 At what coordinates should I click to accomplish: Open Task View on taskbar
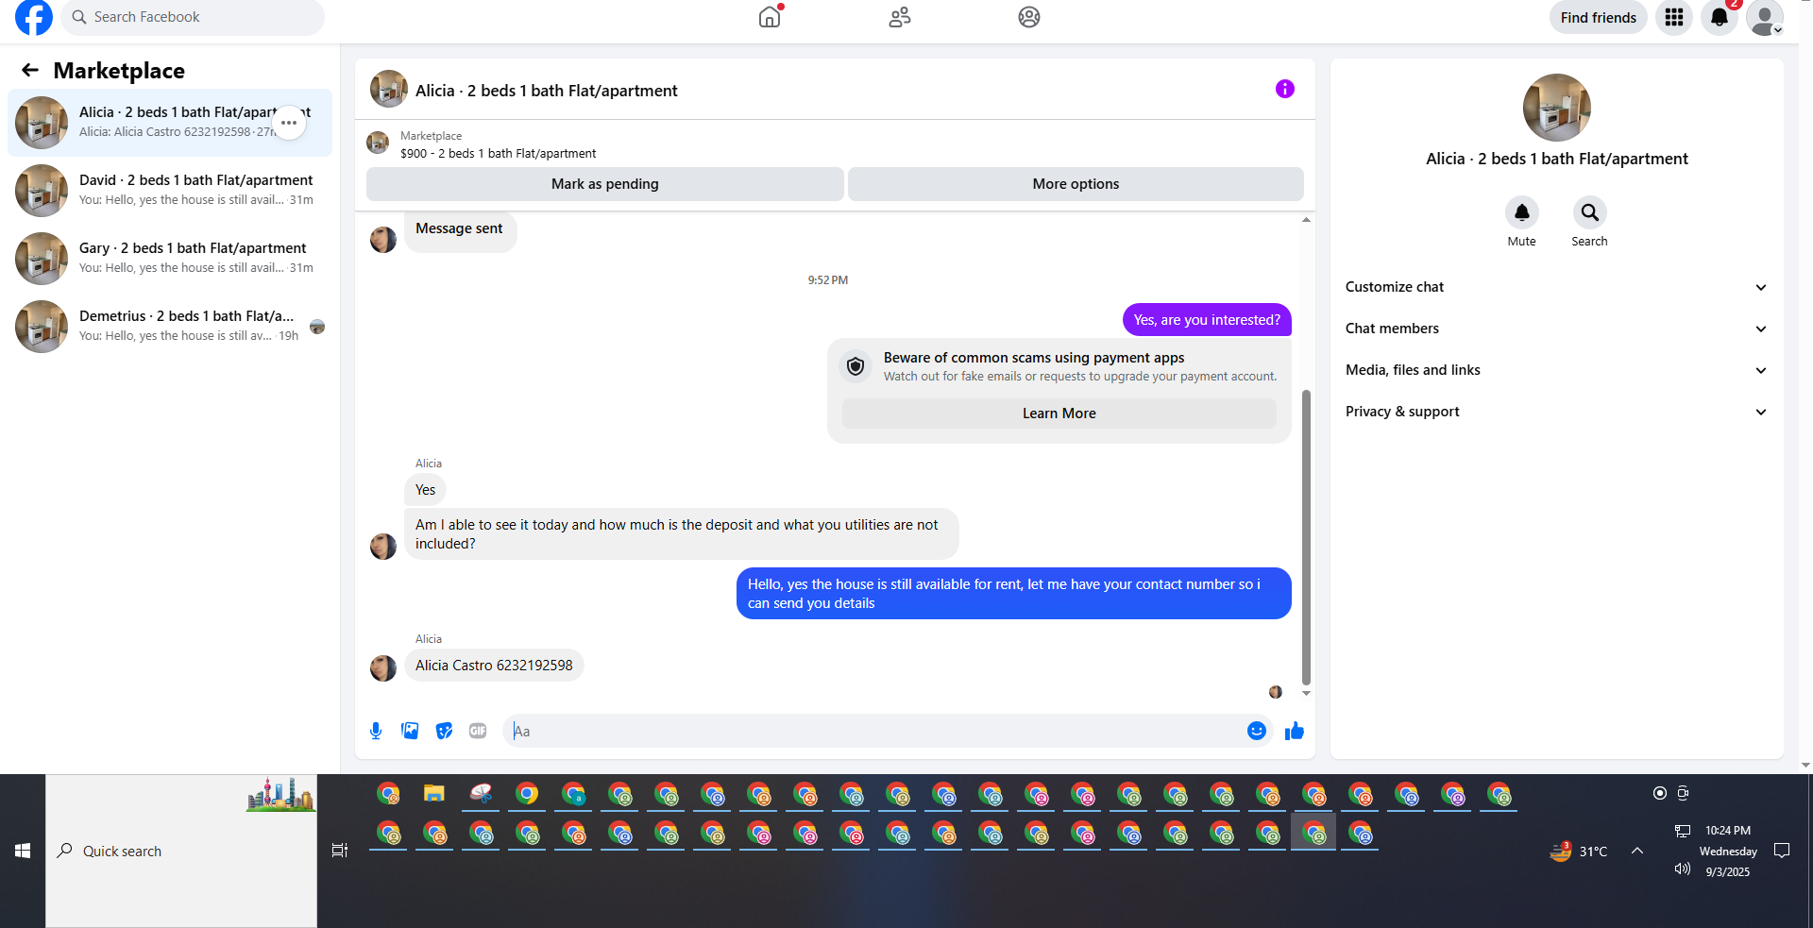[340, 851]
